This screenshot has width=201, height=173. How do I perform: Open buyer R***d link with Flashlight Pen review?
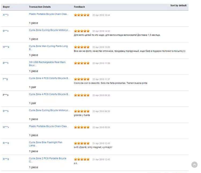pyautogui.click(x=6, y=143)
